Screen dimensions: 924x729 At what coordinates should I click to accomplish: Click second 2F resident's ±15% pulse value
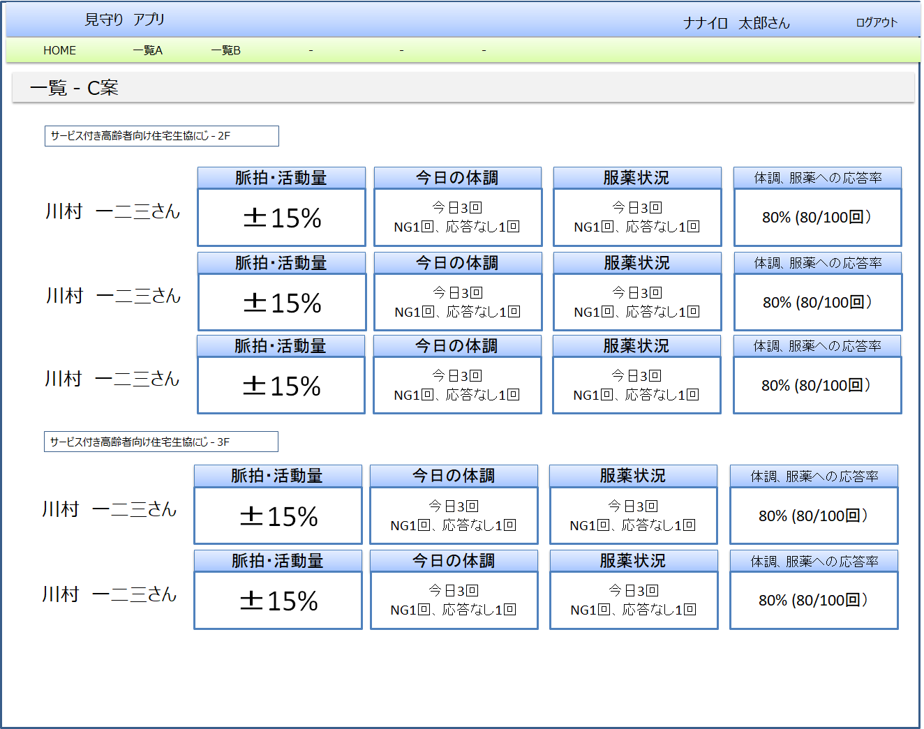coord(282,303)
